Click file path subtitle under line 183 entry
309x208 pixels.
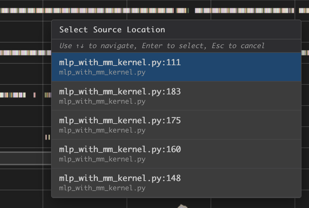pyautogui.click(x=102, y=102)
